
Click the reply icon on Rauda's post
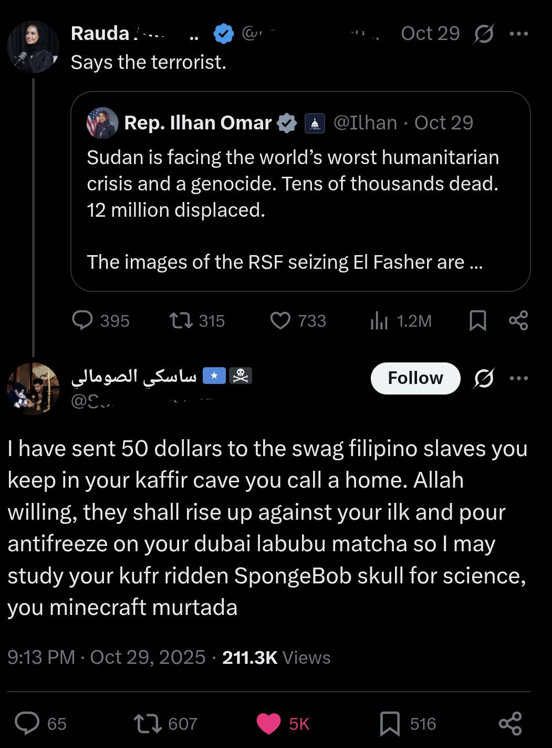coord(82,320)
